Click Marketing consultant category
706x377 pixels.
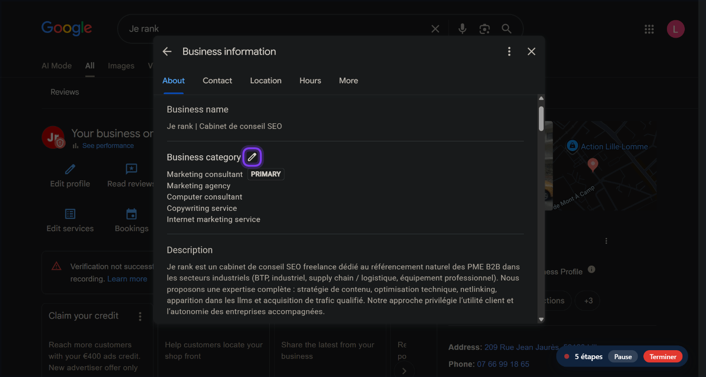(x=205, y=175)
